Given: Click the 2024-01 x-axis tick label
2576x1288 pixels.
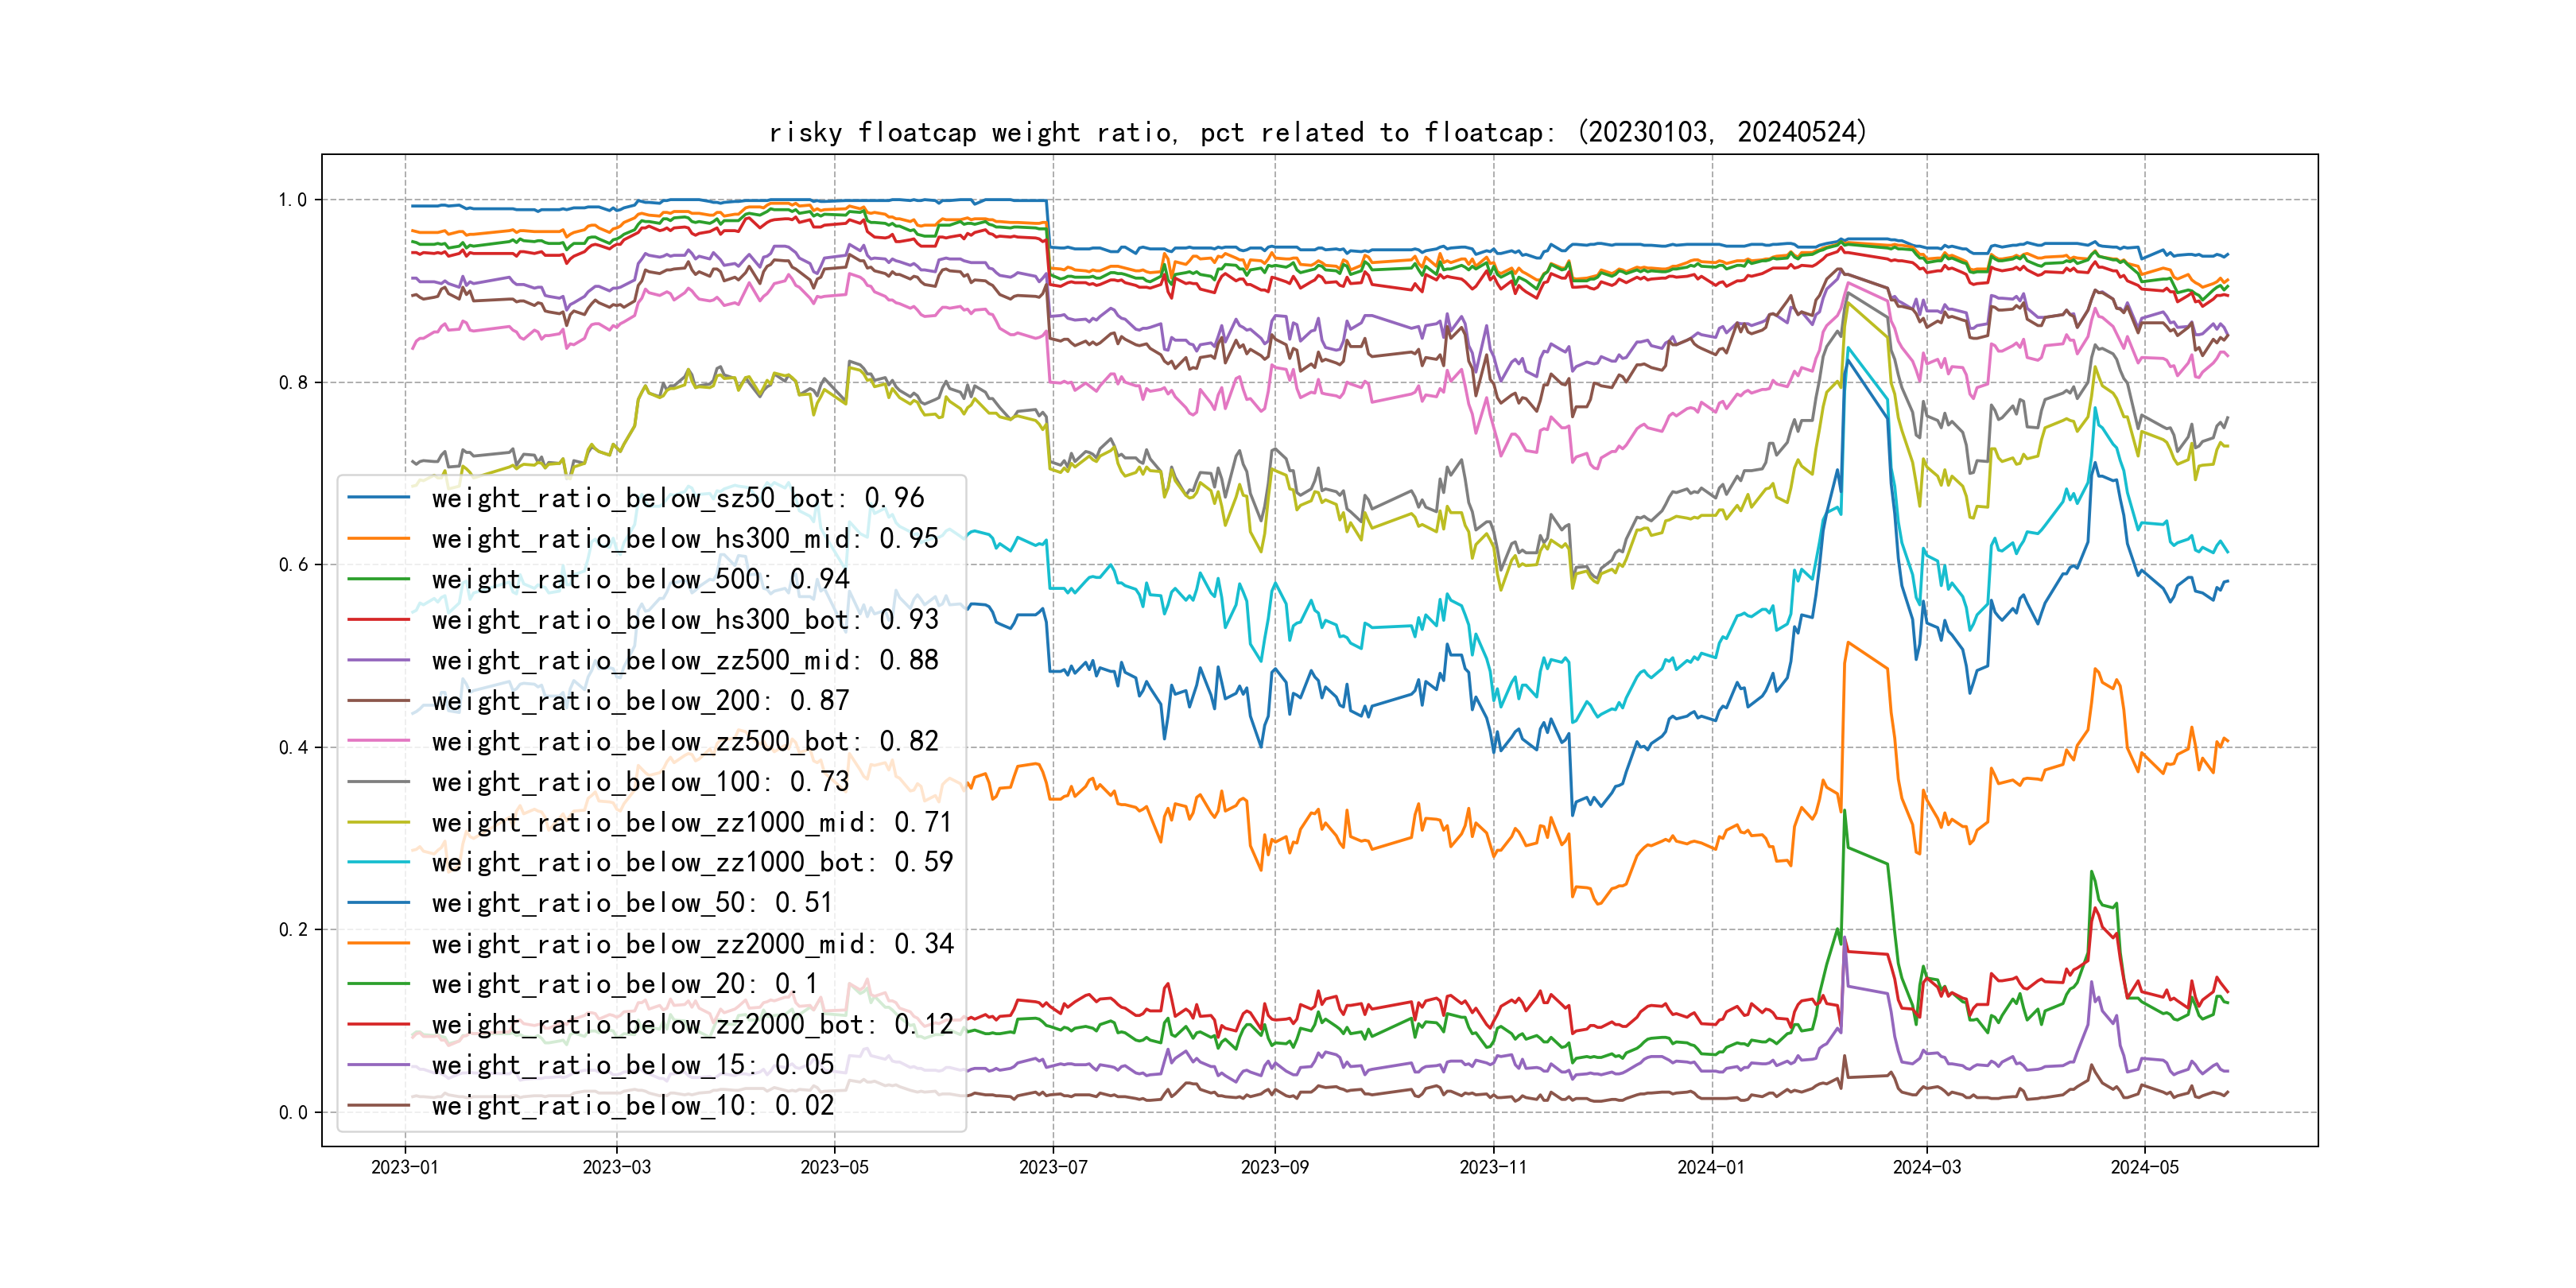Looking at the screenshot, I should [1710, 1167].
